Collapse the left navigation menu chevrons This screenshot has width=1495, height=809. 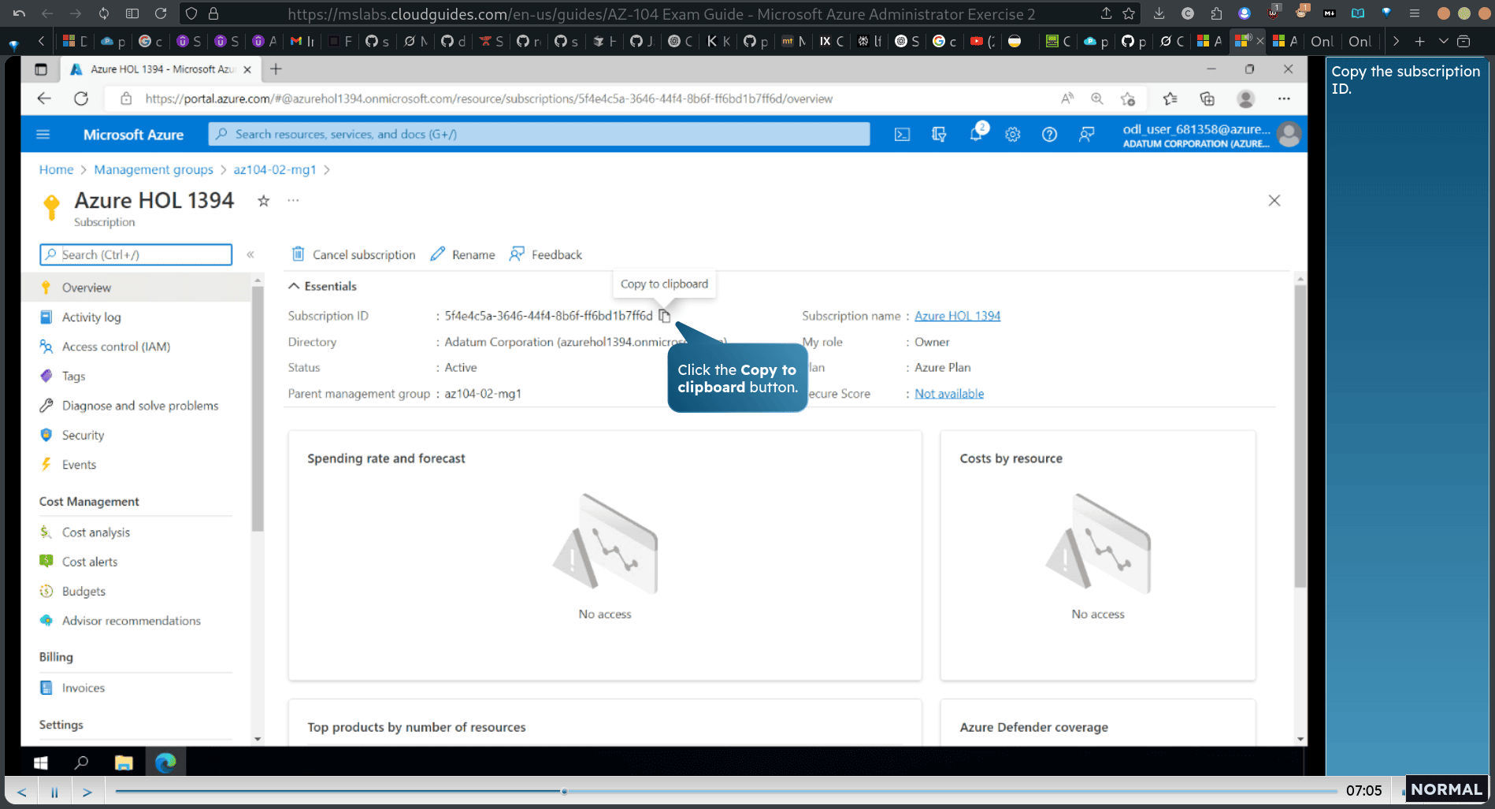[250, 254]
